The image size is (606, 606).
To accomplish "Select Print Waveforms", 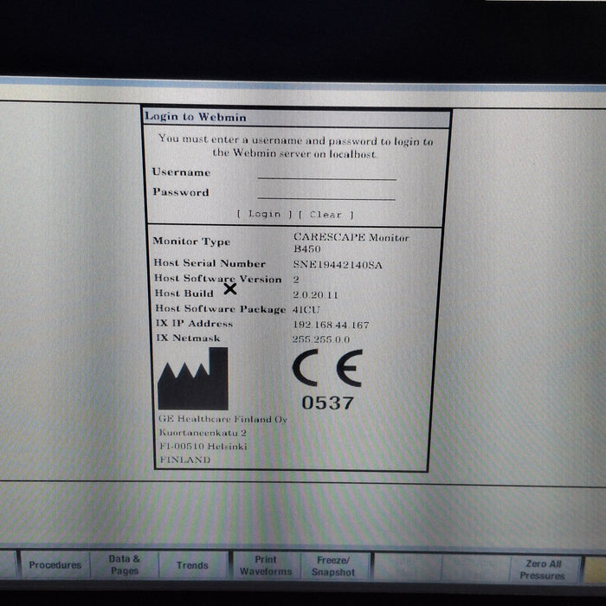I will tap(266, 565).
